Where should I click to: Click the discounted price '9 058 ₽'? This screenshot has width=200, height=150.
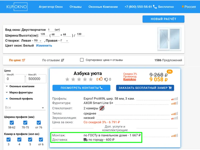(x=158, y=79)
